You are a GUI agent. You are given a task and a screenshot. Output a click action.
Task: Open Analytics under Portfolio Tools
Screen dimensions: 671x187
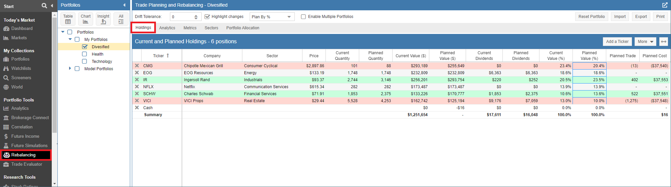pos(20,108)
